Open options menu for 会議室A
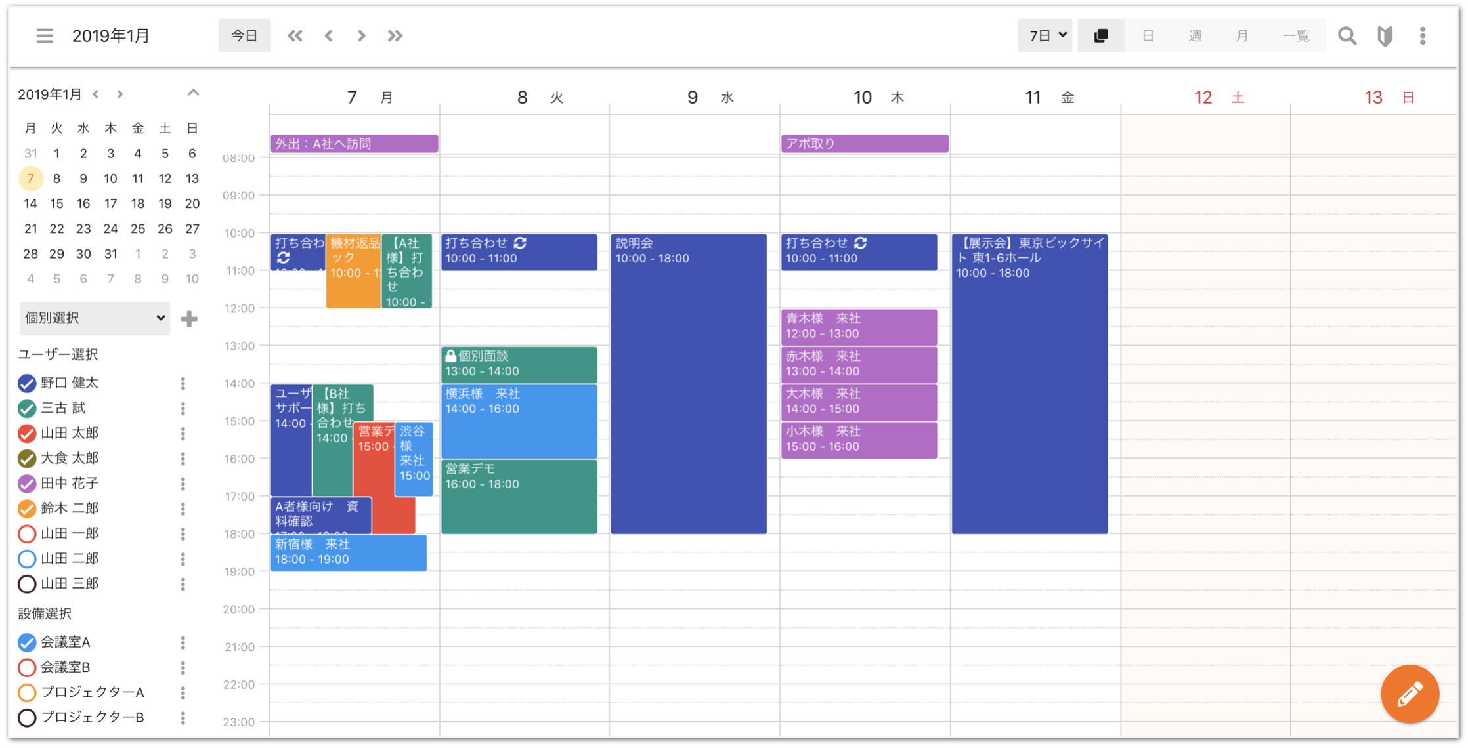 [x=183, y=642]
